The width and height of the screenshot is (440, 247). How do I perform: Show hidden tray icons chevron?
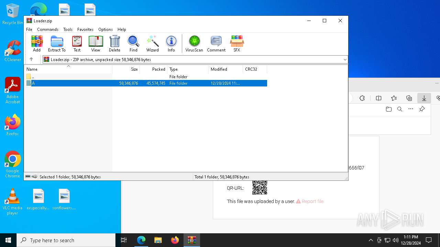click(371, 240)
